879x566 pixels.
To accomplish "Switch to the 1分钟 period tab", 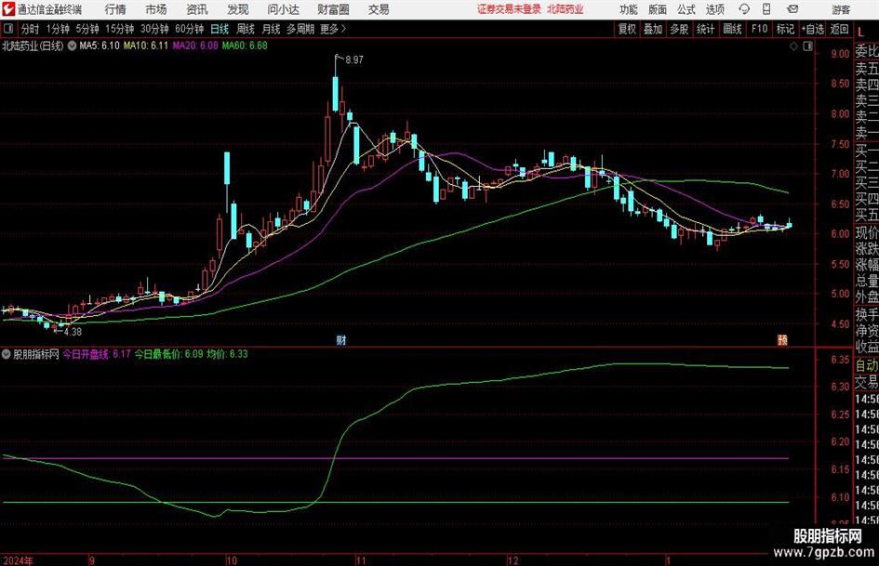I will (58, 29).
